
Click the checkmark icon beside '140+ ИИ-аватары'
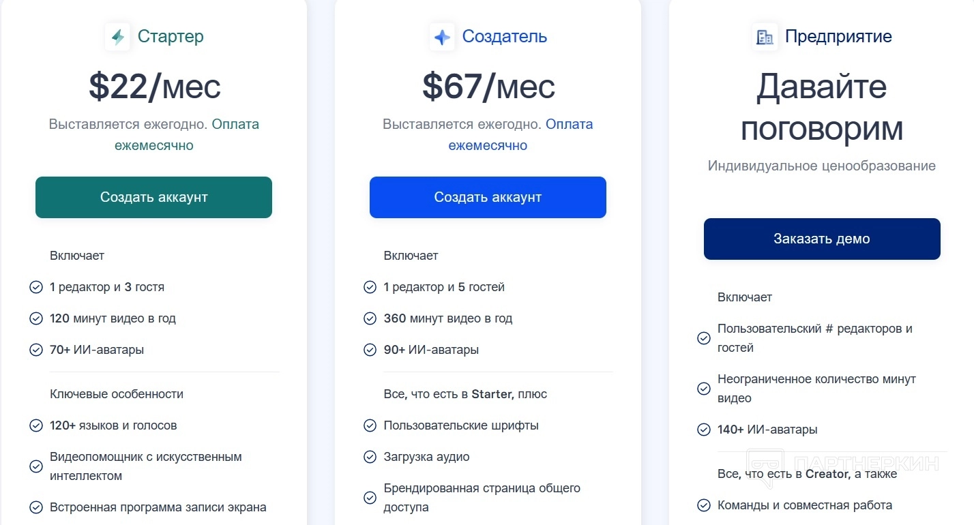704,430
